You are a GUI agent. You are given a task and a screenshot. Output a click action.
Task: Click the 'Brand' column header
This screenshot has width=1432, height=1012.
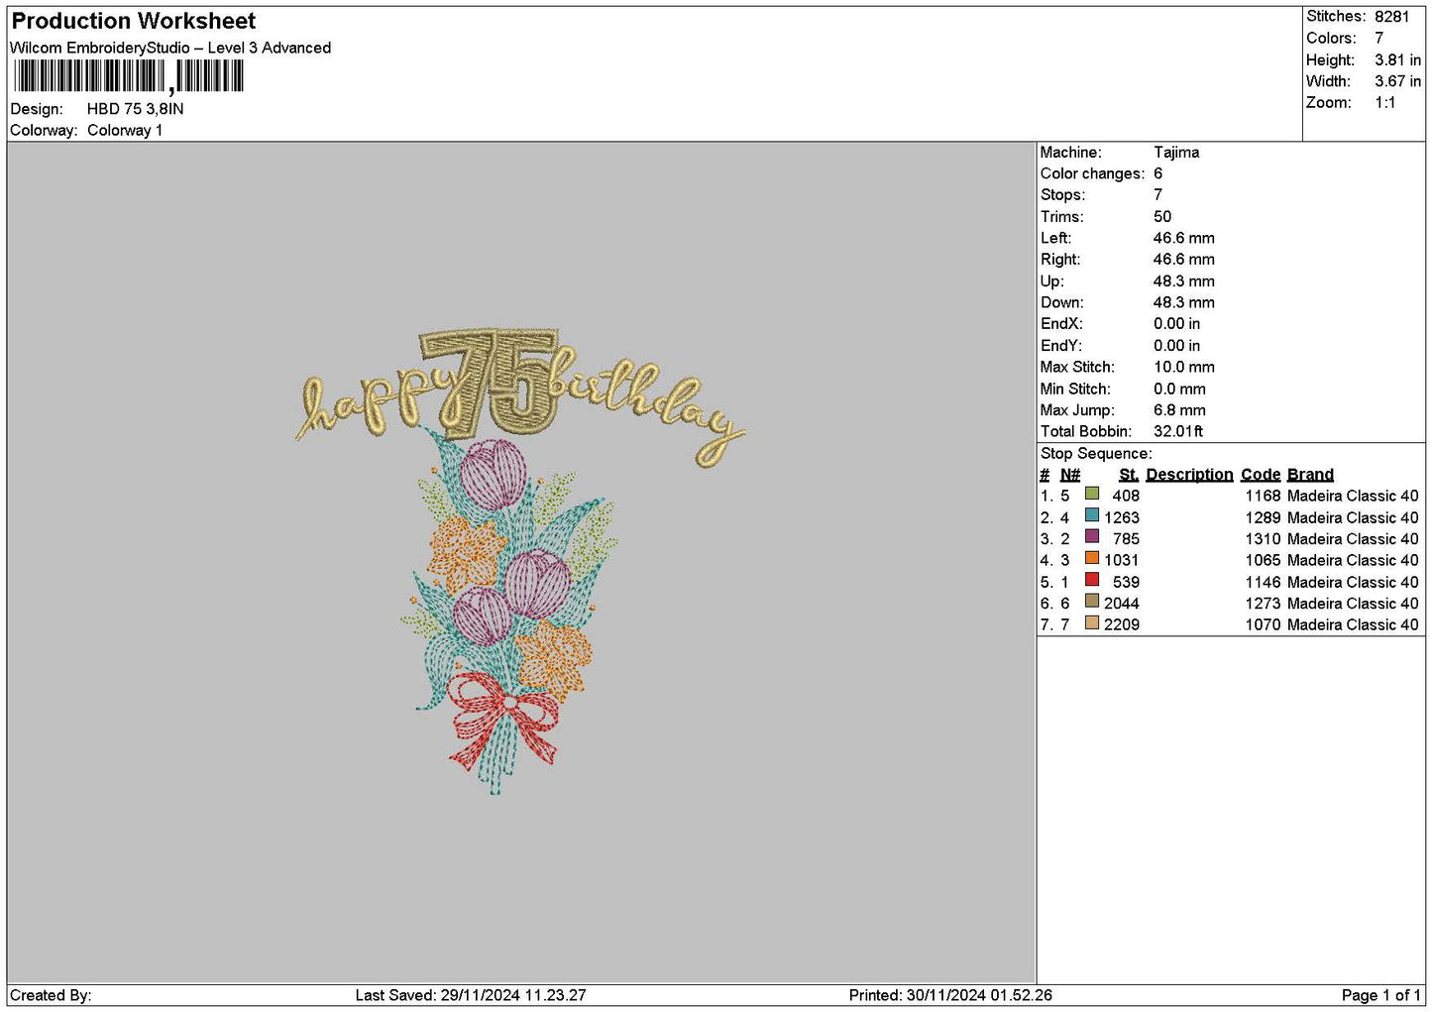point(1310,475)
